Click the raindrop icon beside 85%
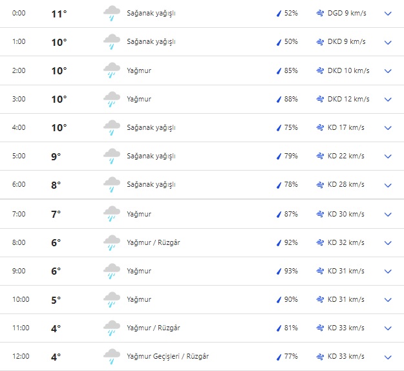This screenshot has height=371, width=404. click(279, 71)
